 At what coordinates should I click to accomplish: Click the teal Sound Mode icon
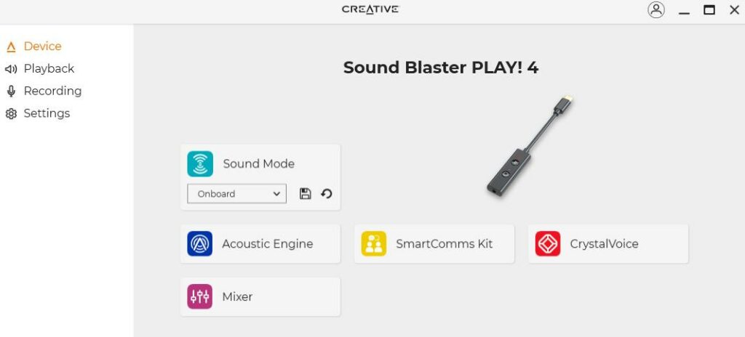pos(200,163)
